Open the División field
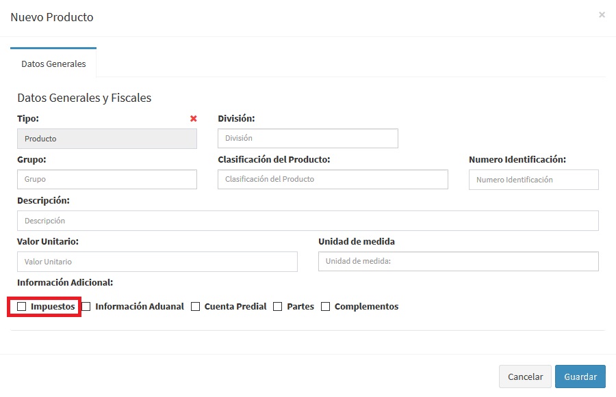 click(307, 138)
